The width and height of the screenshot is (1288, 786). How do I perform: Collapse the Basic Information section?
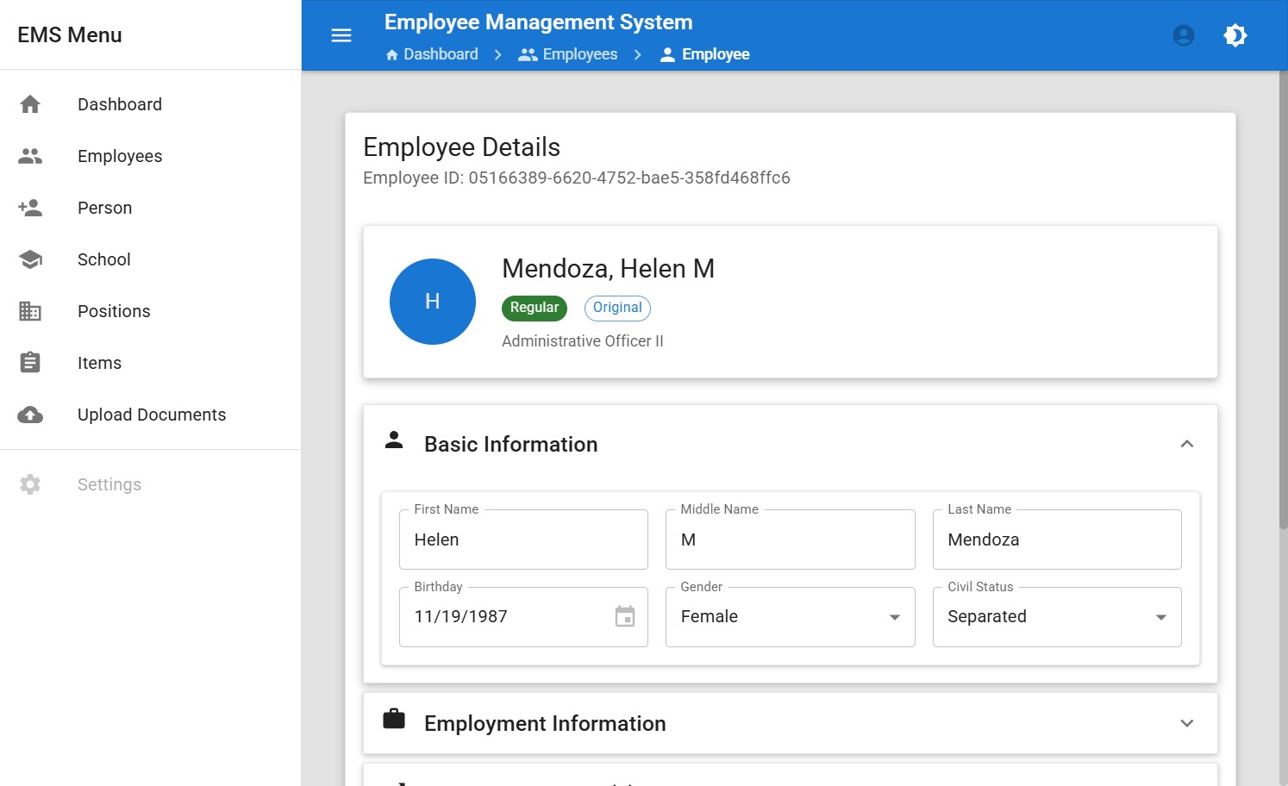point(1186,444)
